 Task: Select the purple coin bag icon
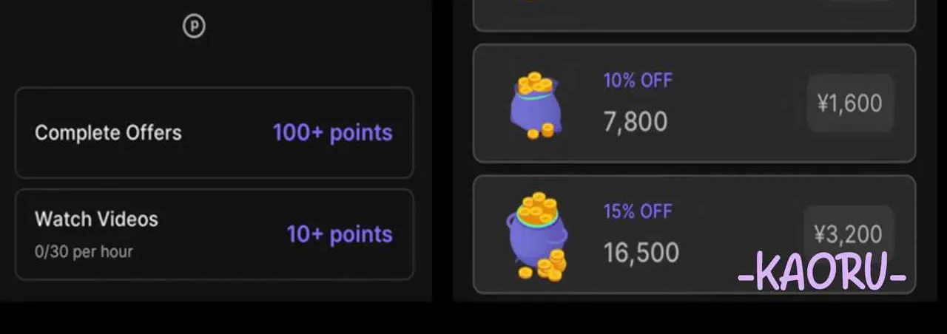(x=536, y=104)
